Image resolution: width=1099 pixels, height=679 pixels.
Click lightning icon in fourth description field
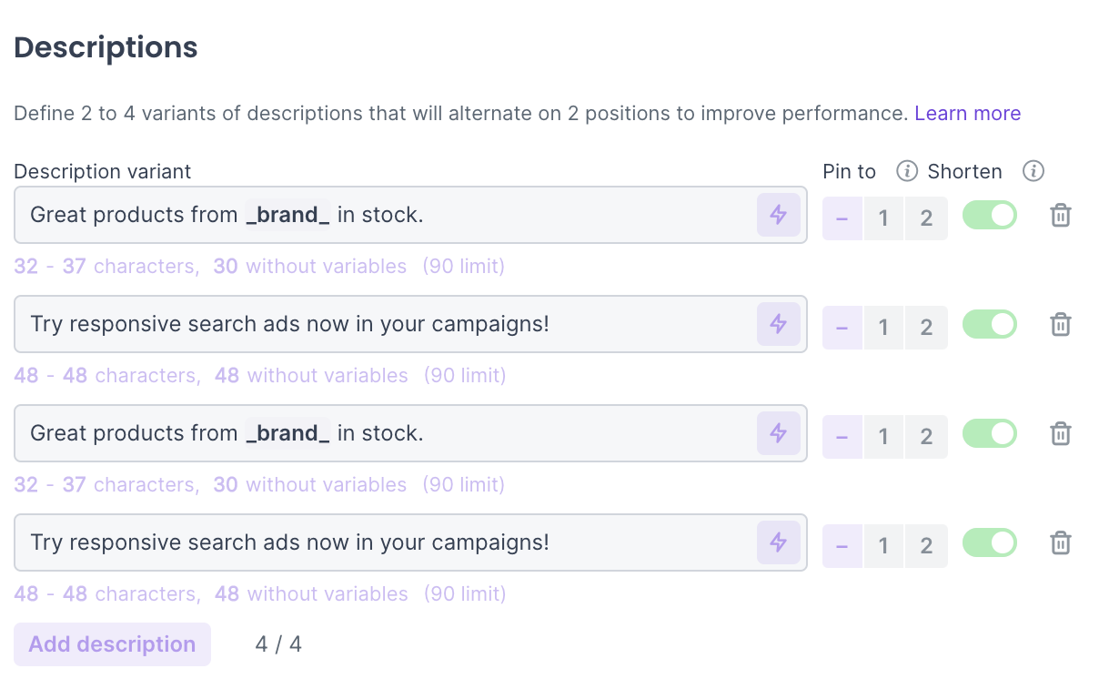tap(778, 543)
